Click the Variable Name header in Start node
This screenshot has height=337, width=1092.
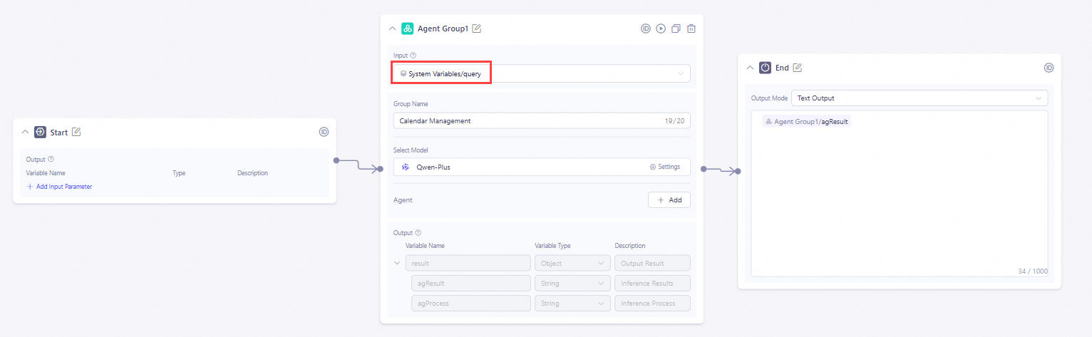click(x=46, y=173)
